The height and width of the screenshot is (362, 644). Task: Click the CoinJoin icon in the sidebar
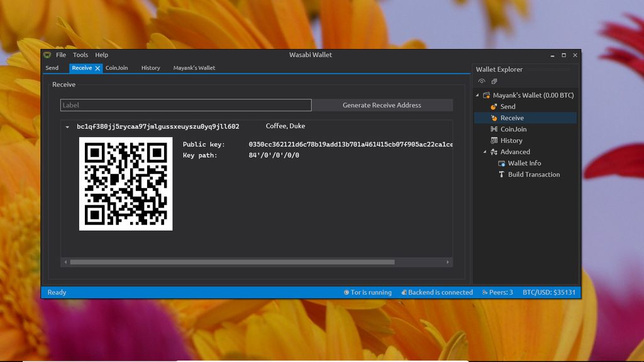point(494,129)
